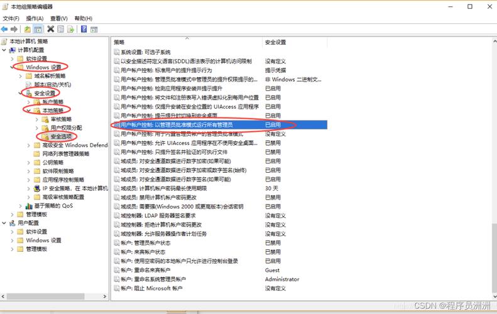
Task: Click the Administrator value for 重命名系统管理员帐户
Action: click(x=282, y=279)
